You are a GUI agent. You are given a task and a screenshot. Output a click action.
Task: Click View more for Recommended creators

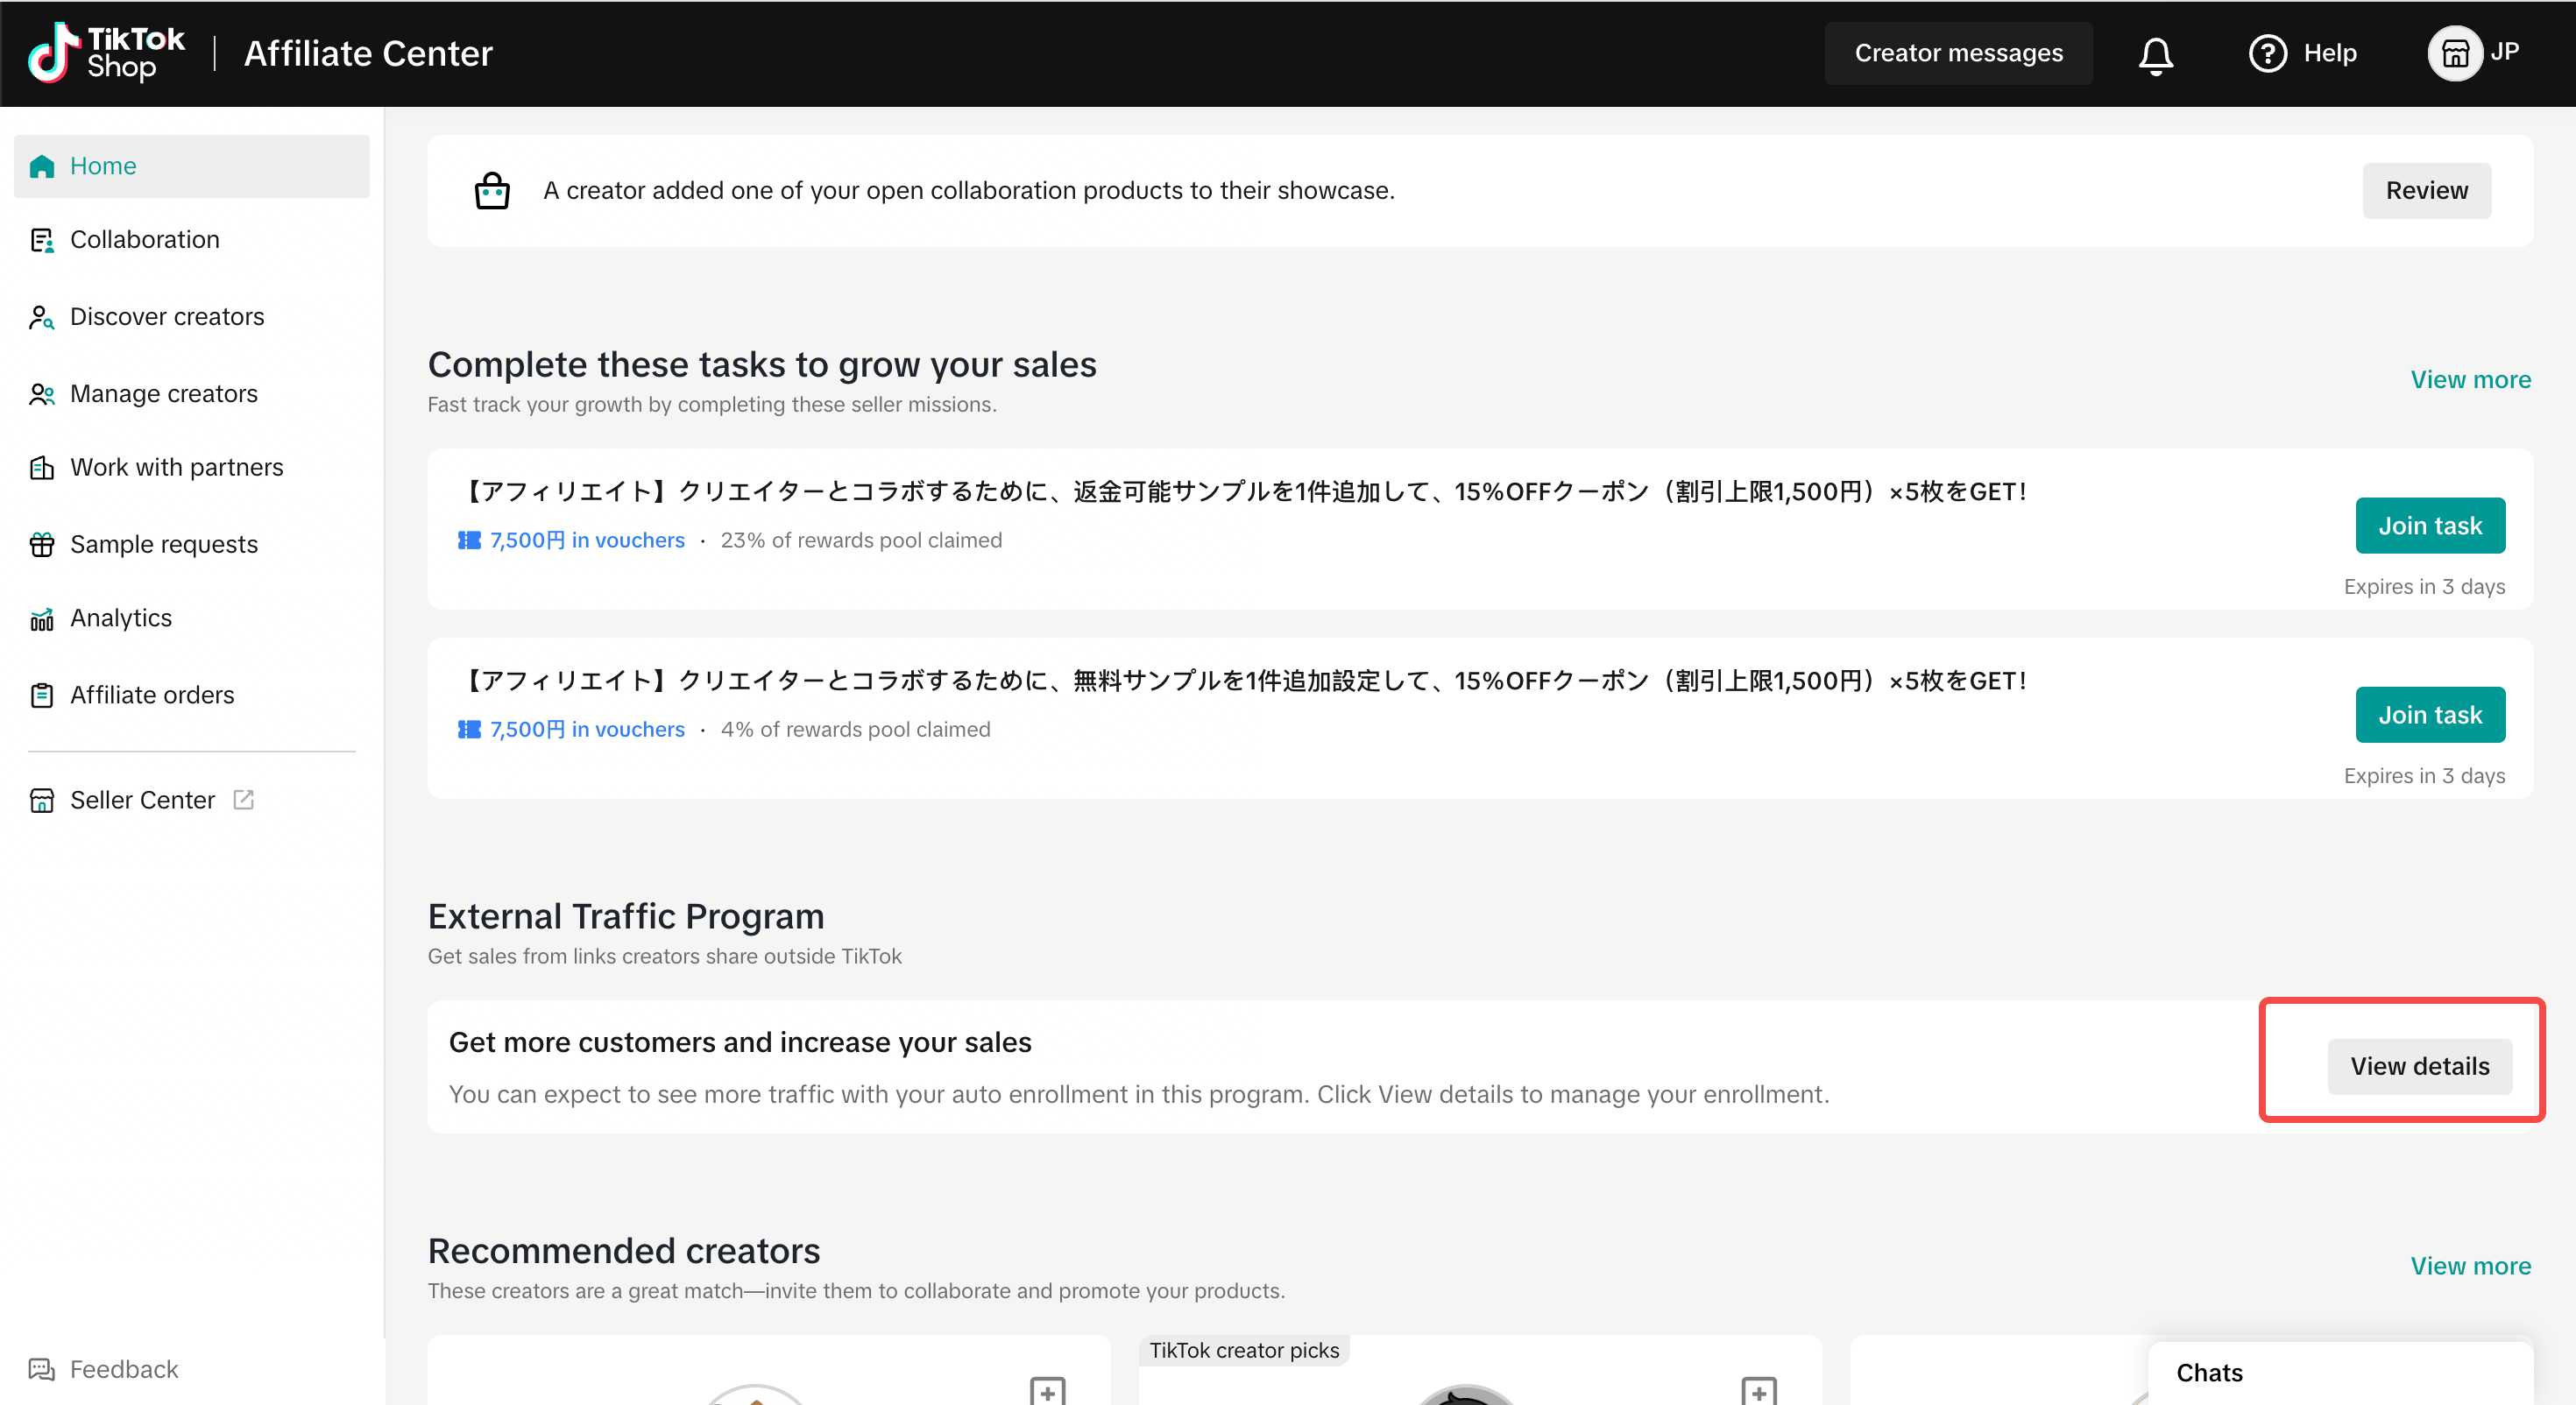pos(2470,1266)
